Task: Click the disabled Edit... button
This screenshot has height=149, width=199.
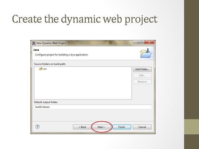Action: pyautogui.click(x=142, y=75)
